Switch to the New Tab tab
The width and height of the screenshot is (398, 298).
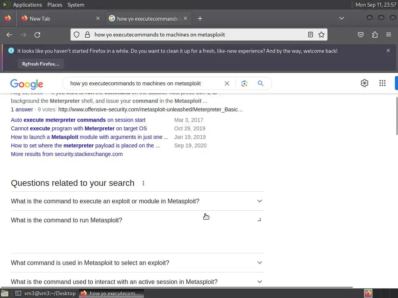(x=61, y=19)
